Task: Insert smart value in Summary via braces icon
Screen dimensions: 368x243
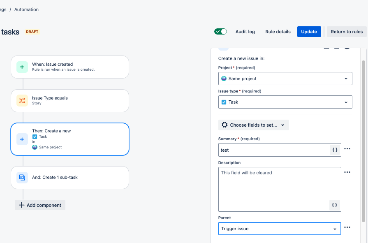Action: 335,150
